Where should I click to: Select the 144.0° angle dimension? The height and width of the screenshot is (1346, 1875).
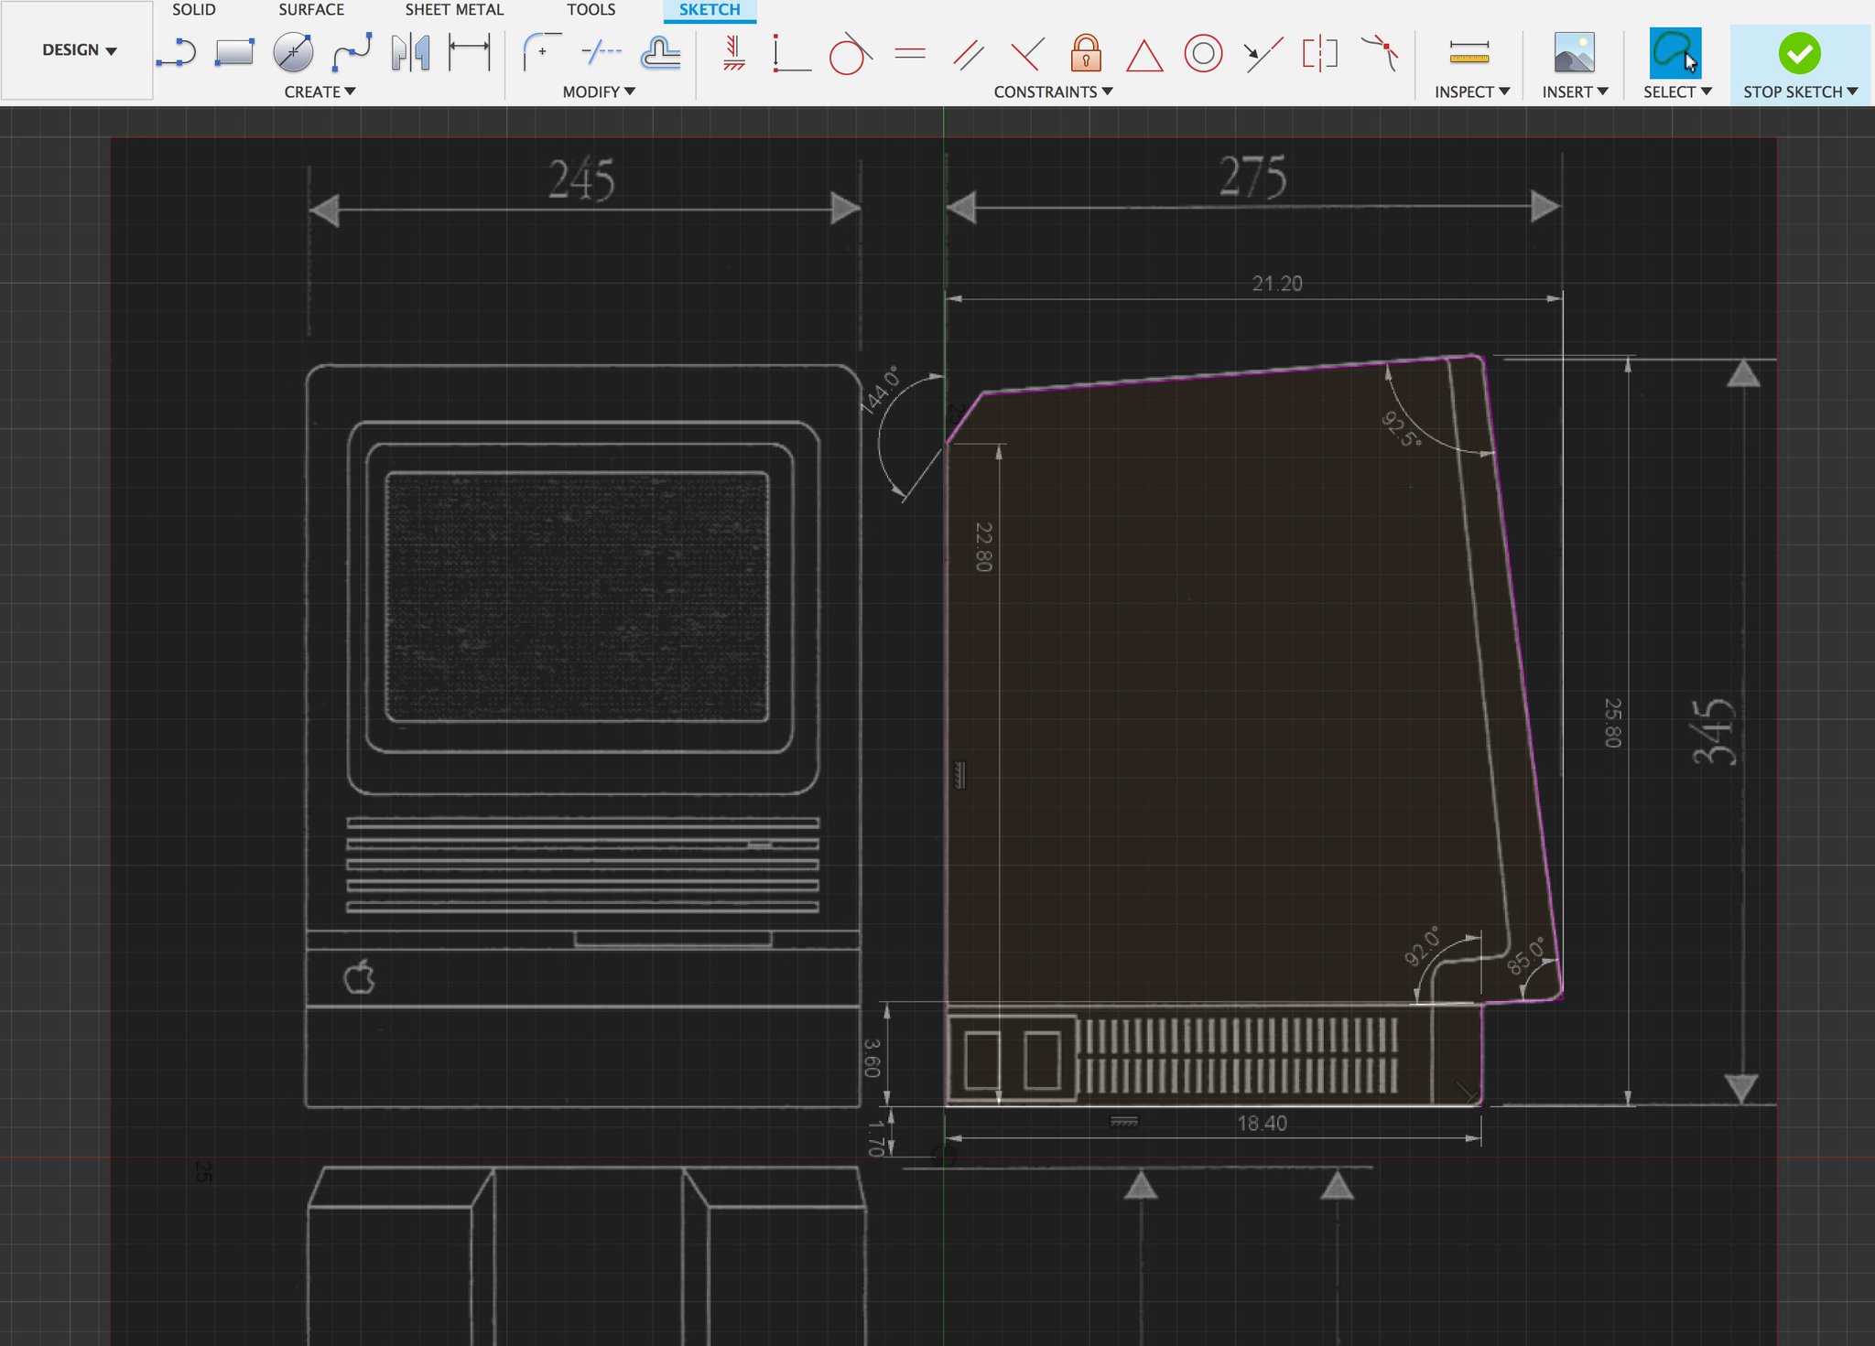click(880, 391)
